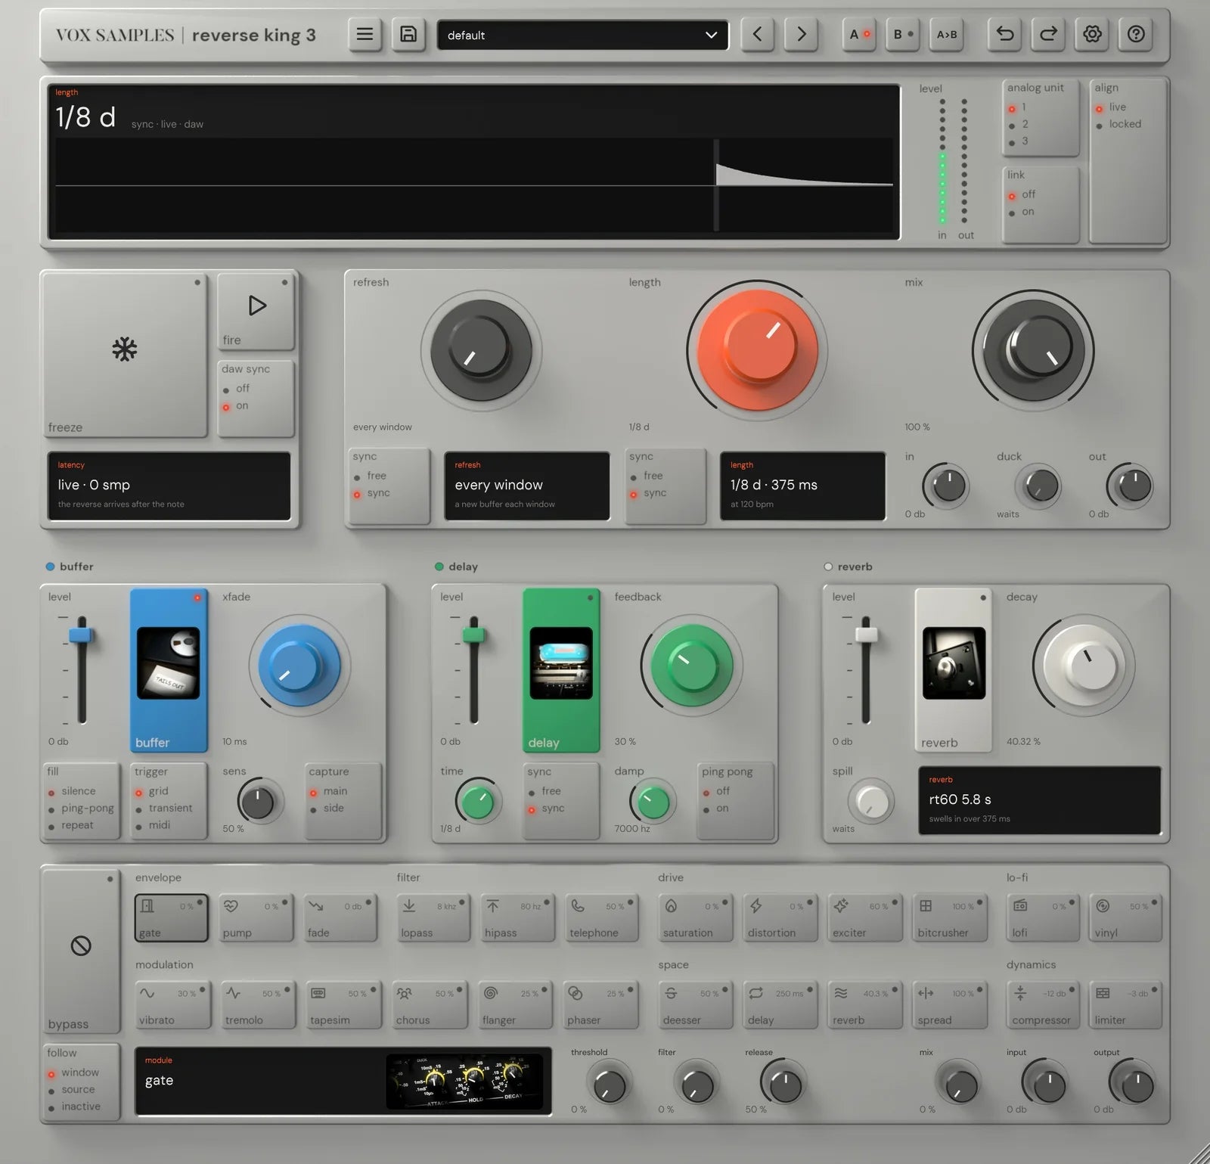Click the large grey refresh knob
Screen dimensions: 1210x1164
tap(481, 351)
